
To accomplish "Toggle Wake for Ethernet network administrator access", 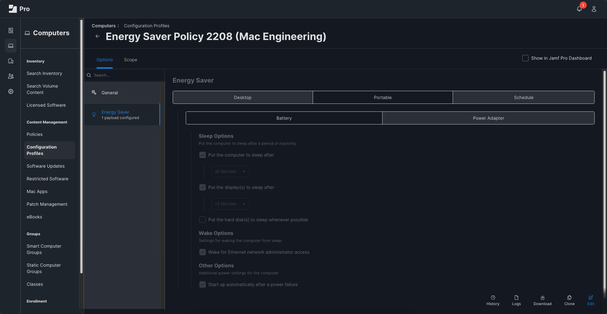I will [x=203, y=252].
